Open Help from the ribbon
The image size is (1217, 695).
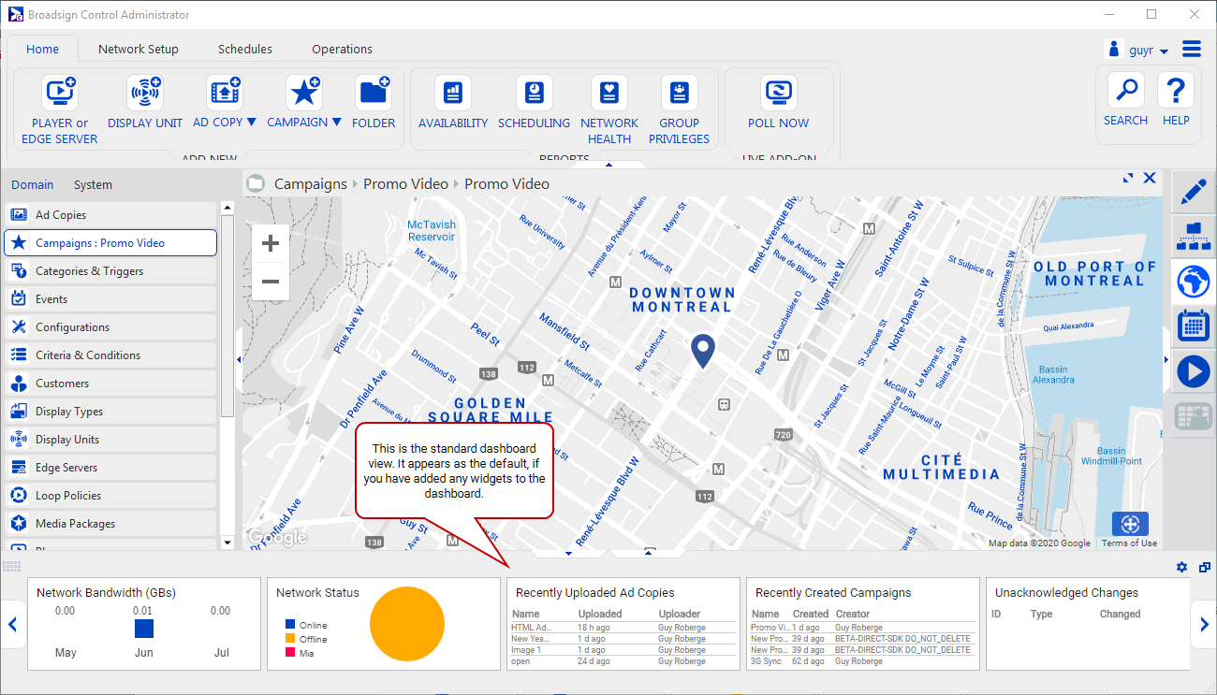[x=1176, y=101]
